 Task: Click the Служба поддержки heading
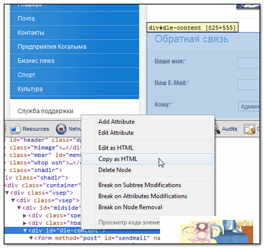click(45, 111)
